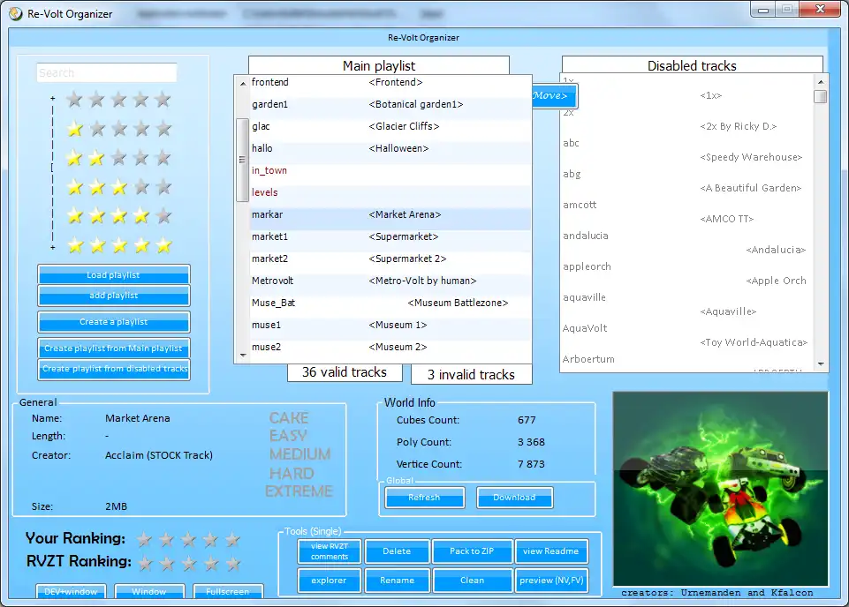The height and width of the screenshot is (607, 849).
Task: Click Disabled tracks scroll down arrow
Action: (x=821, y=364)
